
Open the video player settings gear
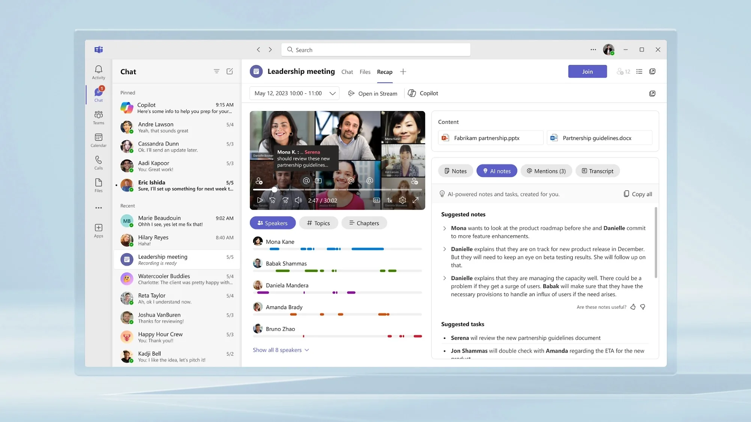402,200
